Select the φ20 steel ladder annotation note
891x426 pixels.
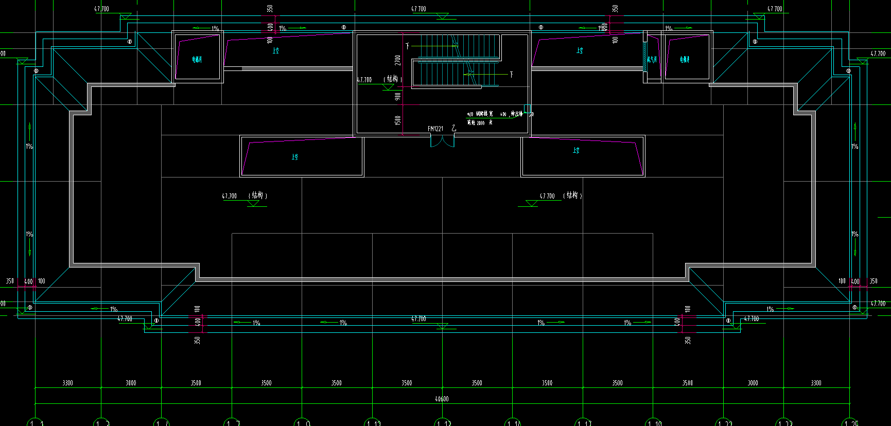click(500, 118)
